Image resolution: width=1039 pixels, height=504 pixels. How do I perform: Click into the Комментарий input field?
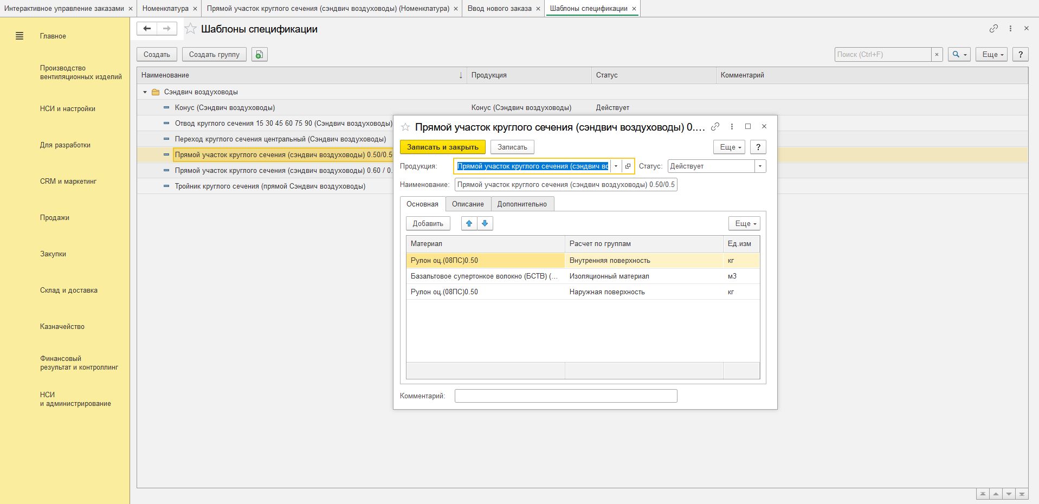(565, 396)
